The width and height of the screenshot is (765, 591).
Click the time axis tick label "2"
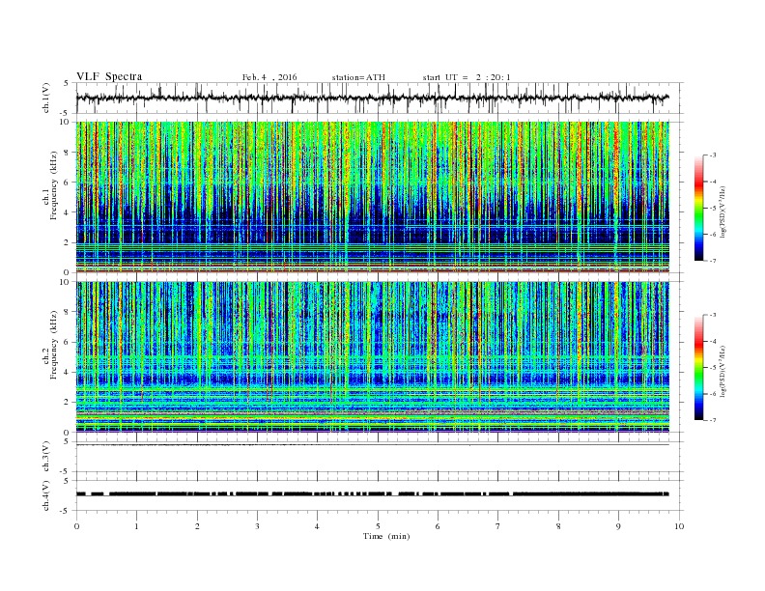[197, 526]
